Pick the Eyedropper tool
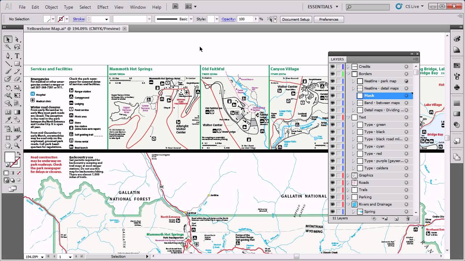The image size is (465, 261). [8, 120]
